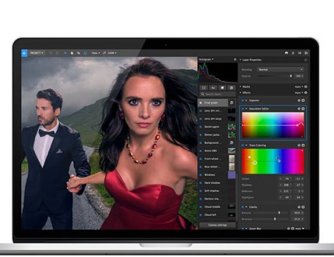Toggle visibility of Aston DB5 layer
Viewport: 334px width, 257px height.
201,151
